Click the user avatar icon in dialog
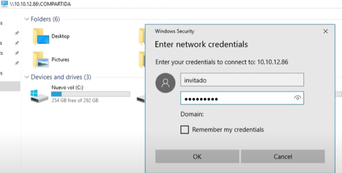The width and height of the screenshot is (342, 173). click(165, 83)
